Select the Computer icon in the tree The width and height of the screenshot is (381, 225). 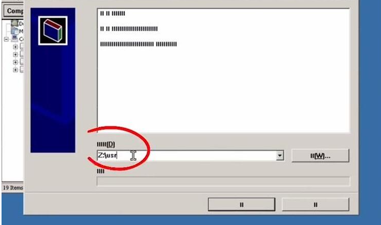point(15,38)
